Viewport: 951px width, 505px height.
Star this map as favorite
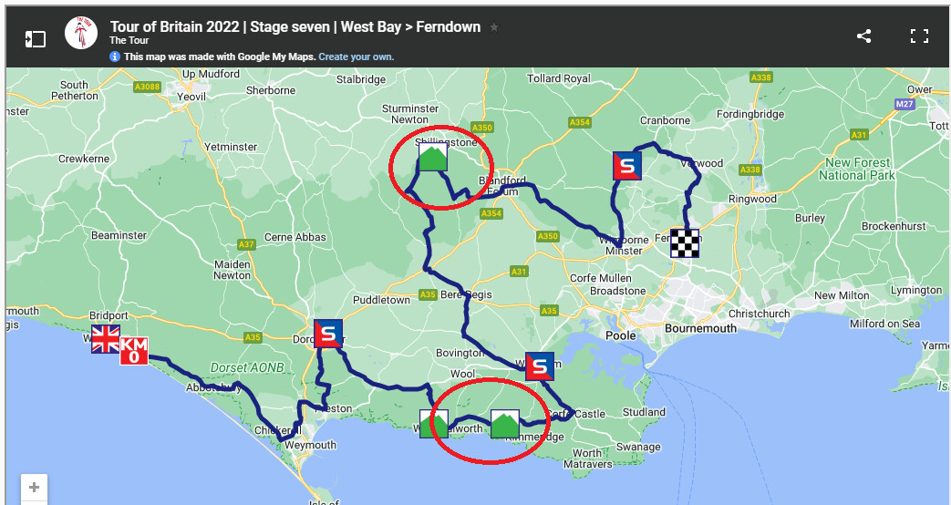coord(494,27)
